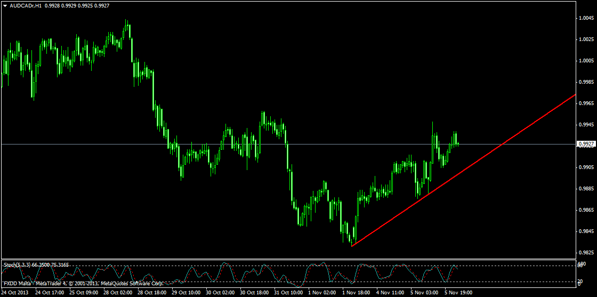Click the AUDCADr,H1 chart title text

pos(26,6)
